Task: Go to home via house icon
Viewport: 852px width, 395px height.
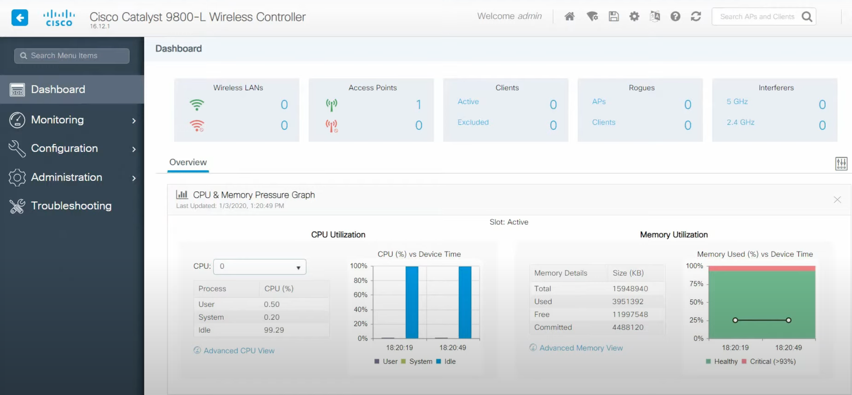Action: pos(569,17)
